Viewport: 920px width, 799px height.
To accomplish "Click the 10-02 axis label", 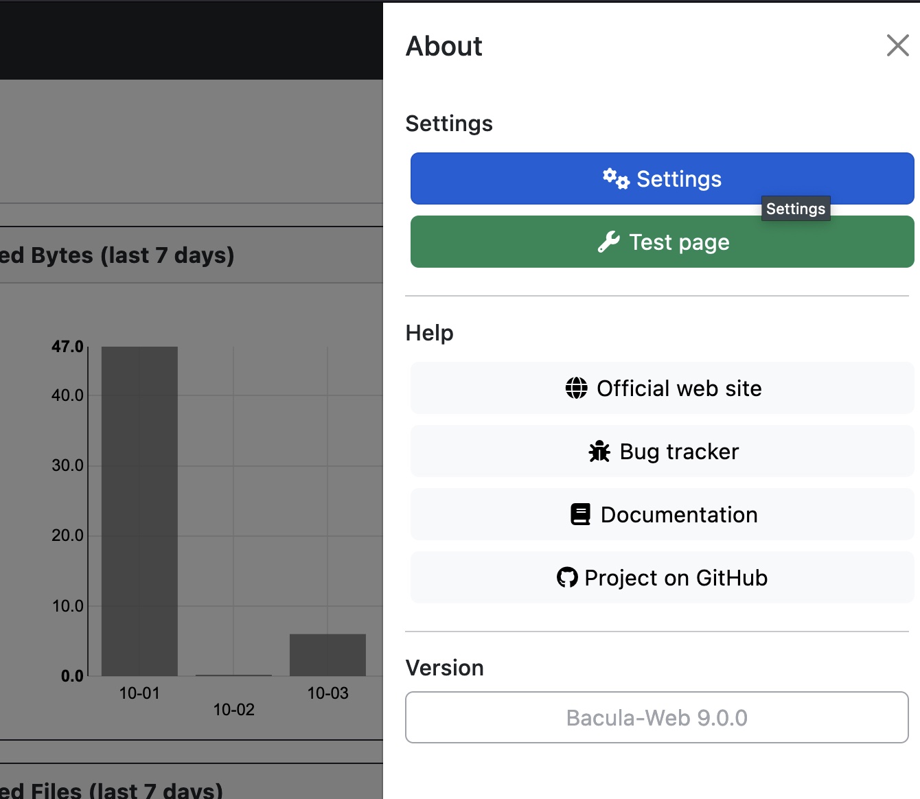I will (233, 710).
